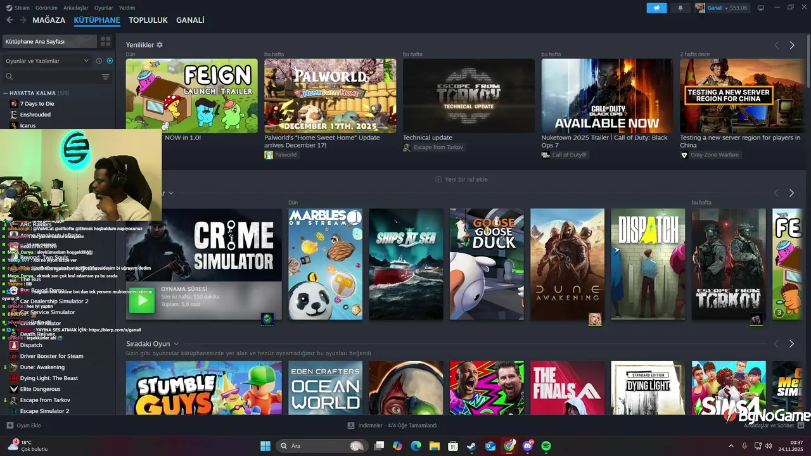811x456 pixels.
Task: Go back with the left navigation arrow
Action: (x=10, y=20)
